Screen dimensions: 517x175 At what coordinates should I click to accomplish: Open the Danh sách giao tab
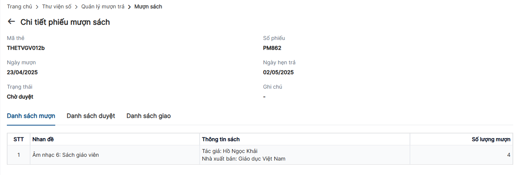149,116
